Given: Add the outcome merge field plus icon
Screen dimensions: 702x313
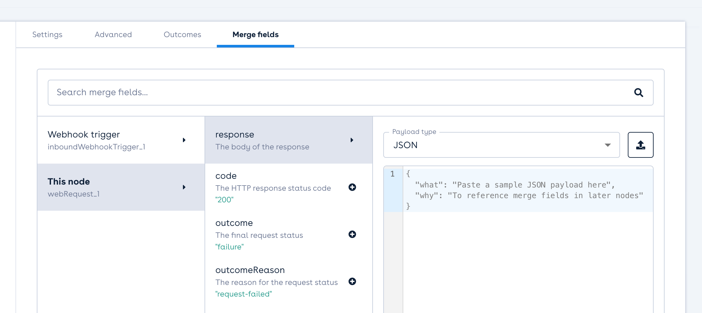Looking at the screenshot, I should point(352,234).
